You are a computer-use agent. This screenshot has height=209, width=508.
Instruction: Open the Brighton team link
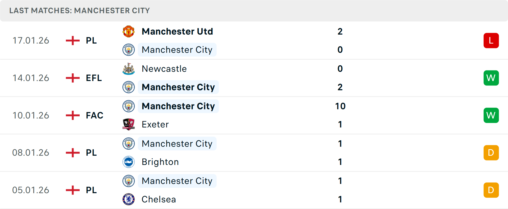pos(160,162)
